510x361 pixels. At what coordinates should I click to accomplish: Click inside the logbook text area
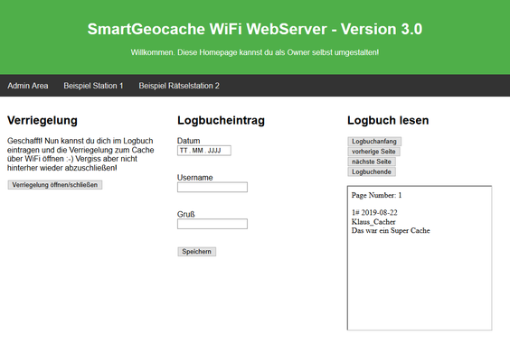coord(420,258)
